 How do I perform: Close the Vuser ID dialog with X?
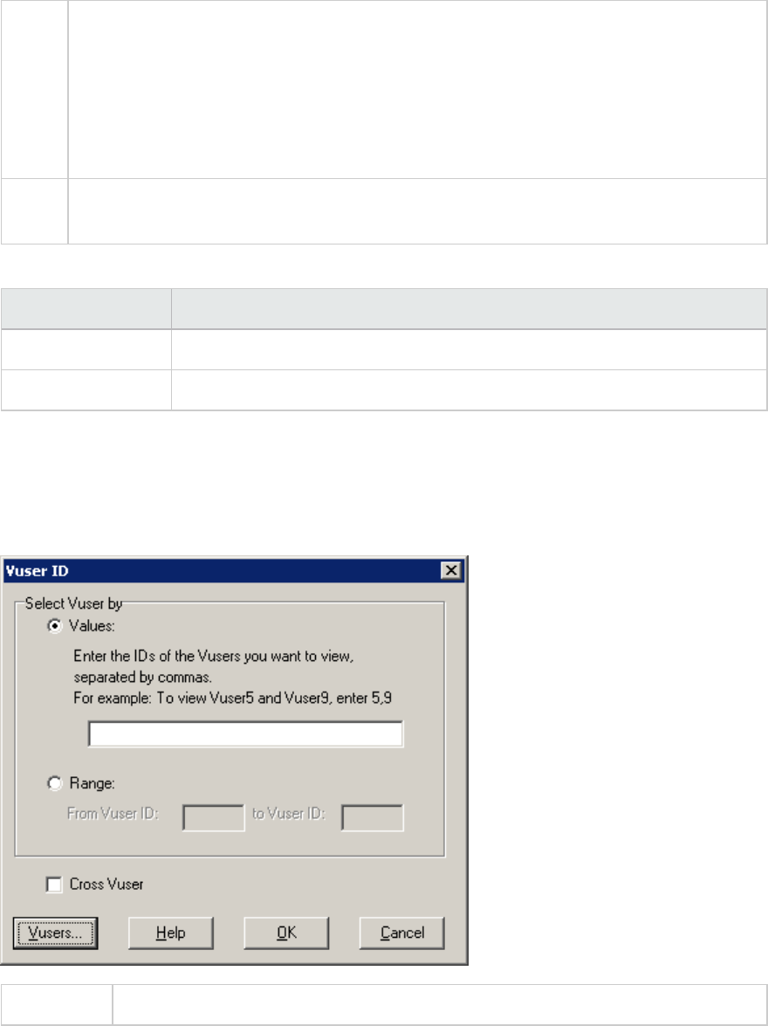(x=451, y=570)
